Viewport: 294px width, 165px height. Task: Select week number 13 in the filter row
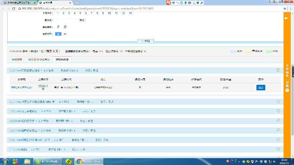pyautogui.click(x=130, y=13)
